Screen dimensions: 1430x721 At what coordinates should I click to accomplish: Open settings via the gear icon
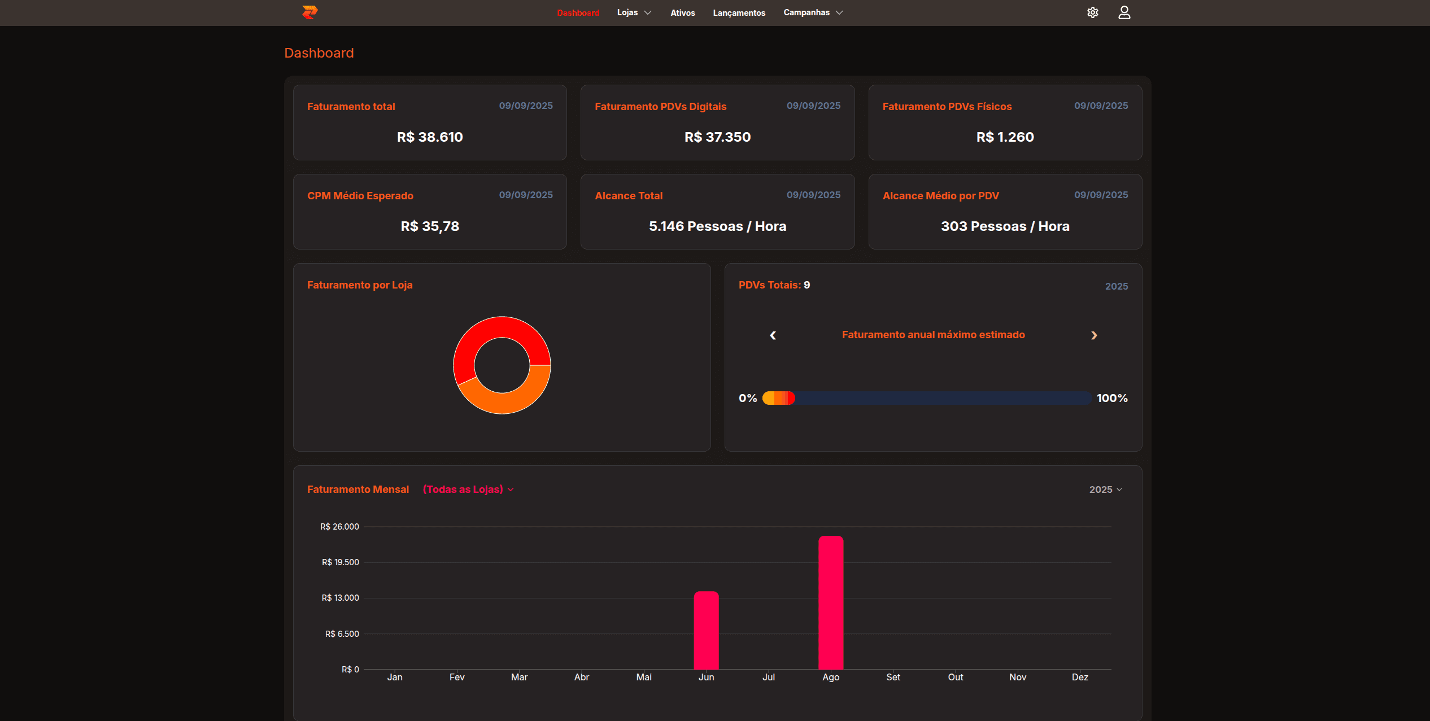point(1092,12)
